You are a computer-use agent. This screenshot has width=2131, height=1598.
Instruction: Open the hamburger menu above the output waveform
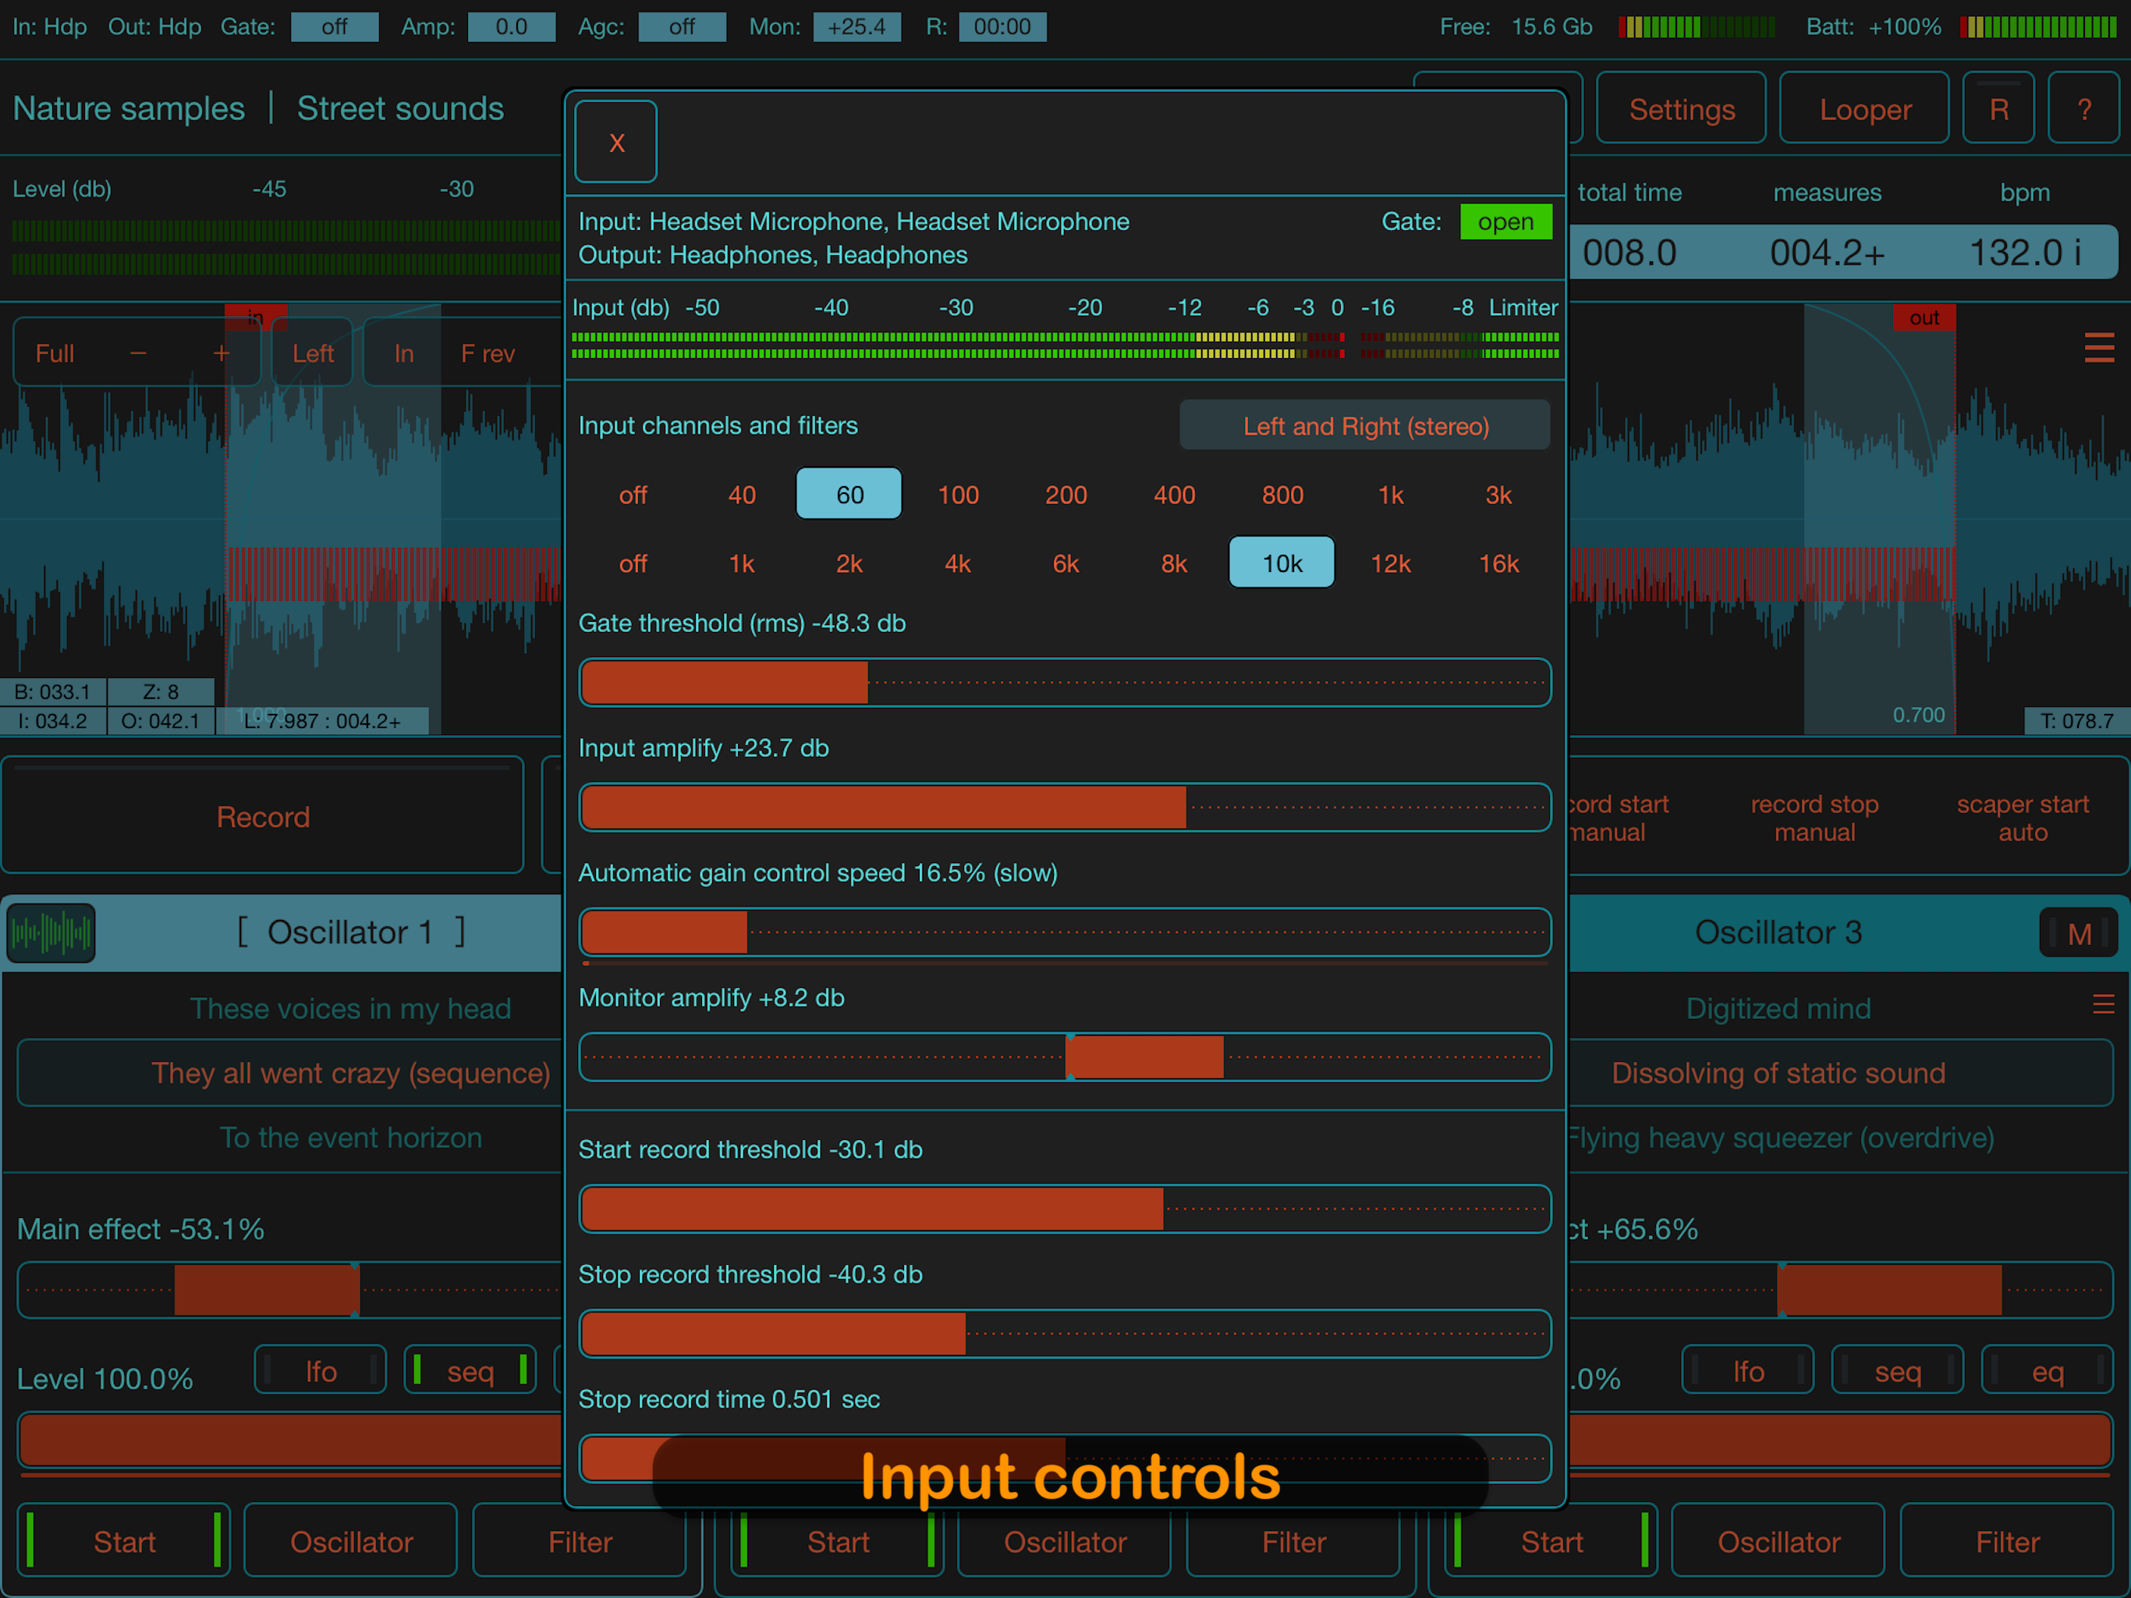[x=2099, y=348]
